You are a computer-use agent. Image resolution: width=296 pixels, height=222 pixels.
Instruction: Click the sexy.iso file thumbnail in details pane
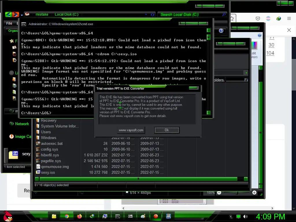(13, 155)
